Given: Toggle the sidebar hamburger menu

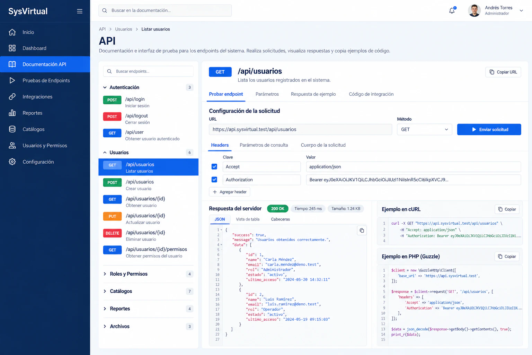Looking at the screenshot, I should click(80, 11).
